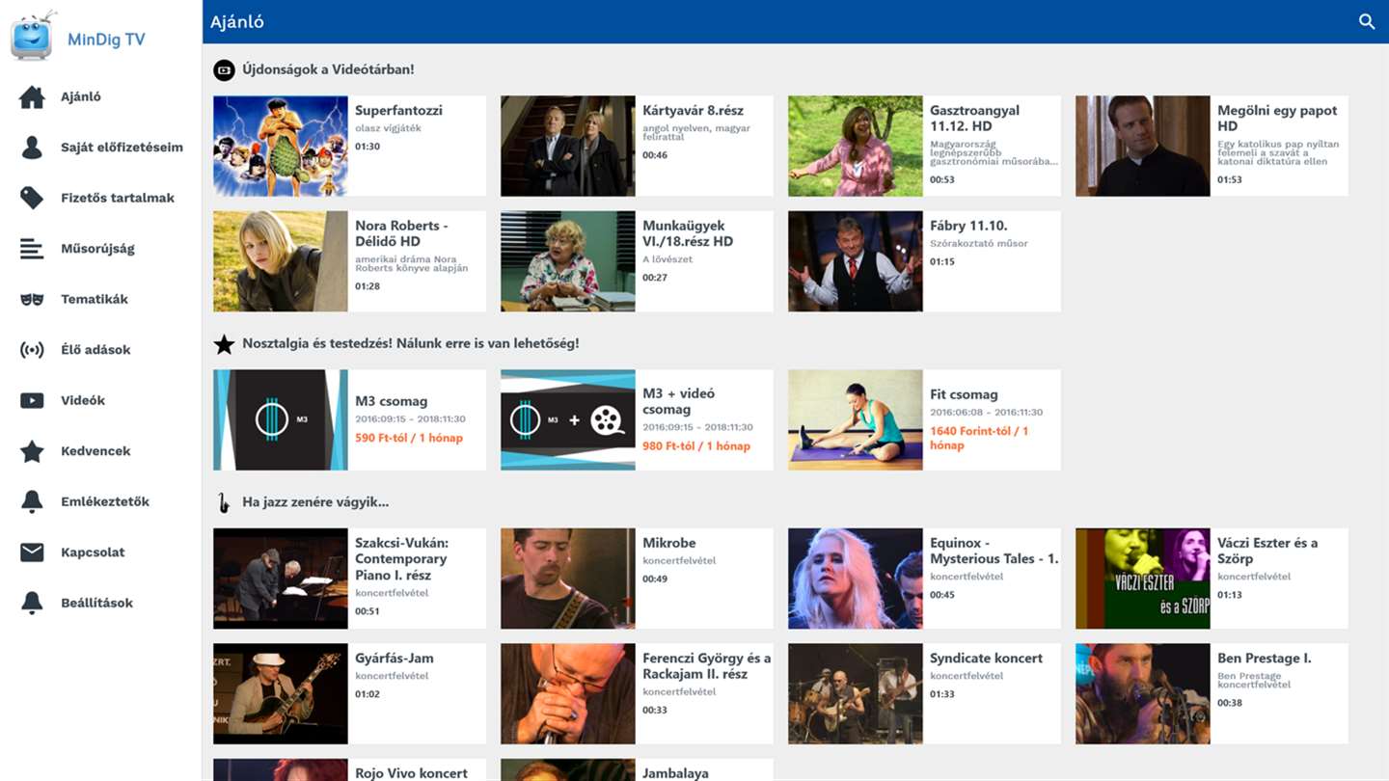Click the Syndicate koncert thumbnail
The image size is (1389, 781).
[856, 694]
